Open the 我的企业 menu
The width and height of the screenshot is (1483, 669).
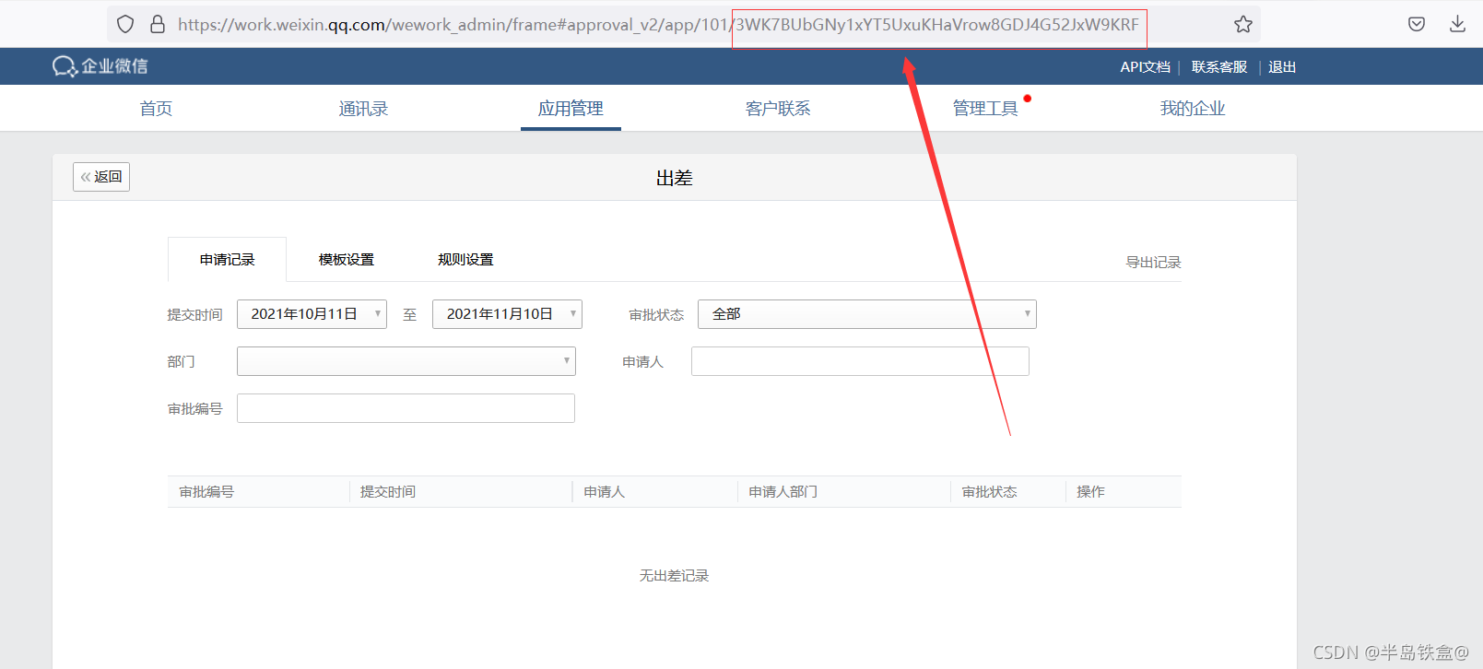coord(1193,109)
